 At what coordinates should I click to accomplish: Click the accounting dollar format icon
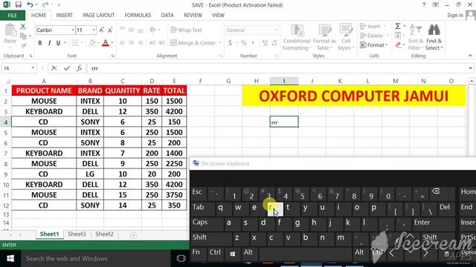click(230, 43)
